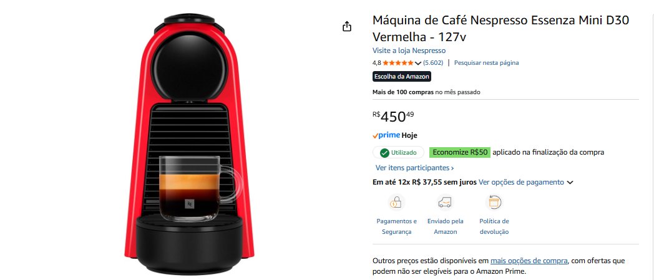Toggle the Utilizado coupon badge
Viewport: 654px width, 280px height.
[x=398, y=153]
